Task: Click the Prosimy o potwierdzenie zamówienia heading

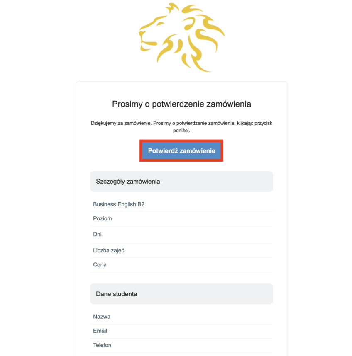Action: (x=181, y=104)
